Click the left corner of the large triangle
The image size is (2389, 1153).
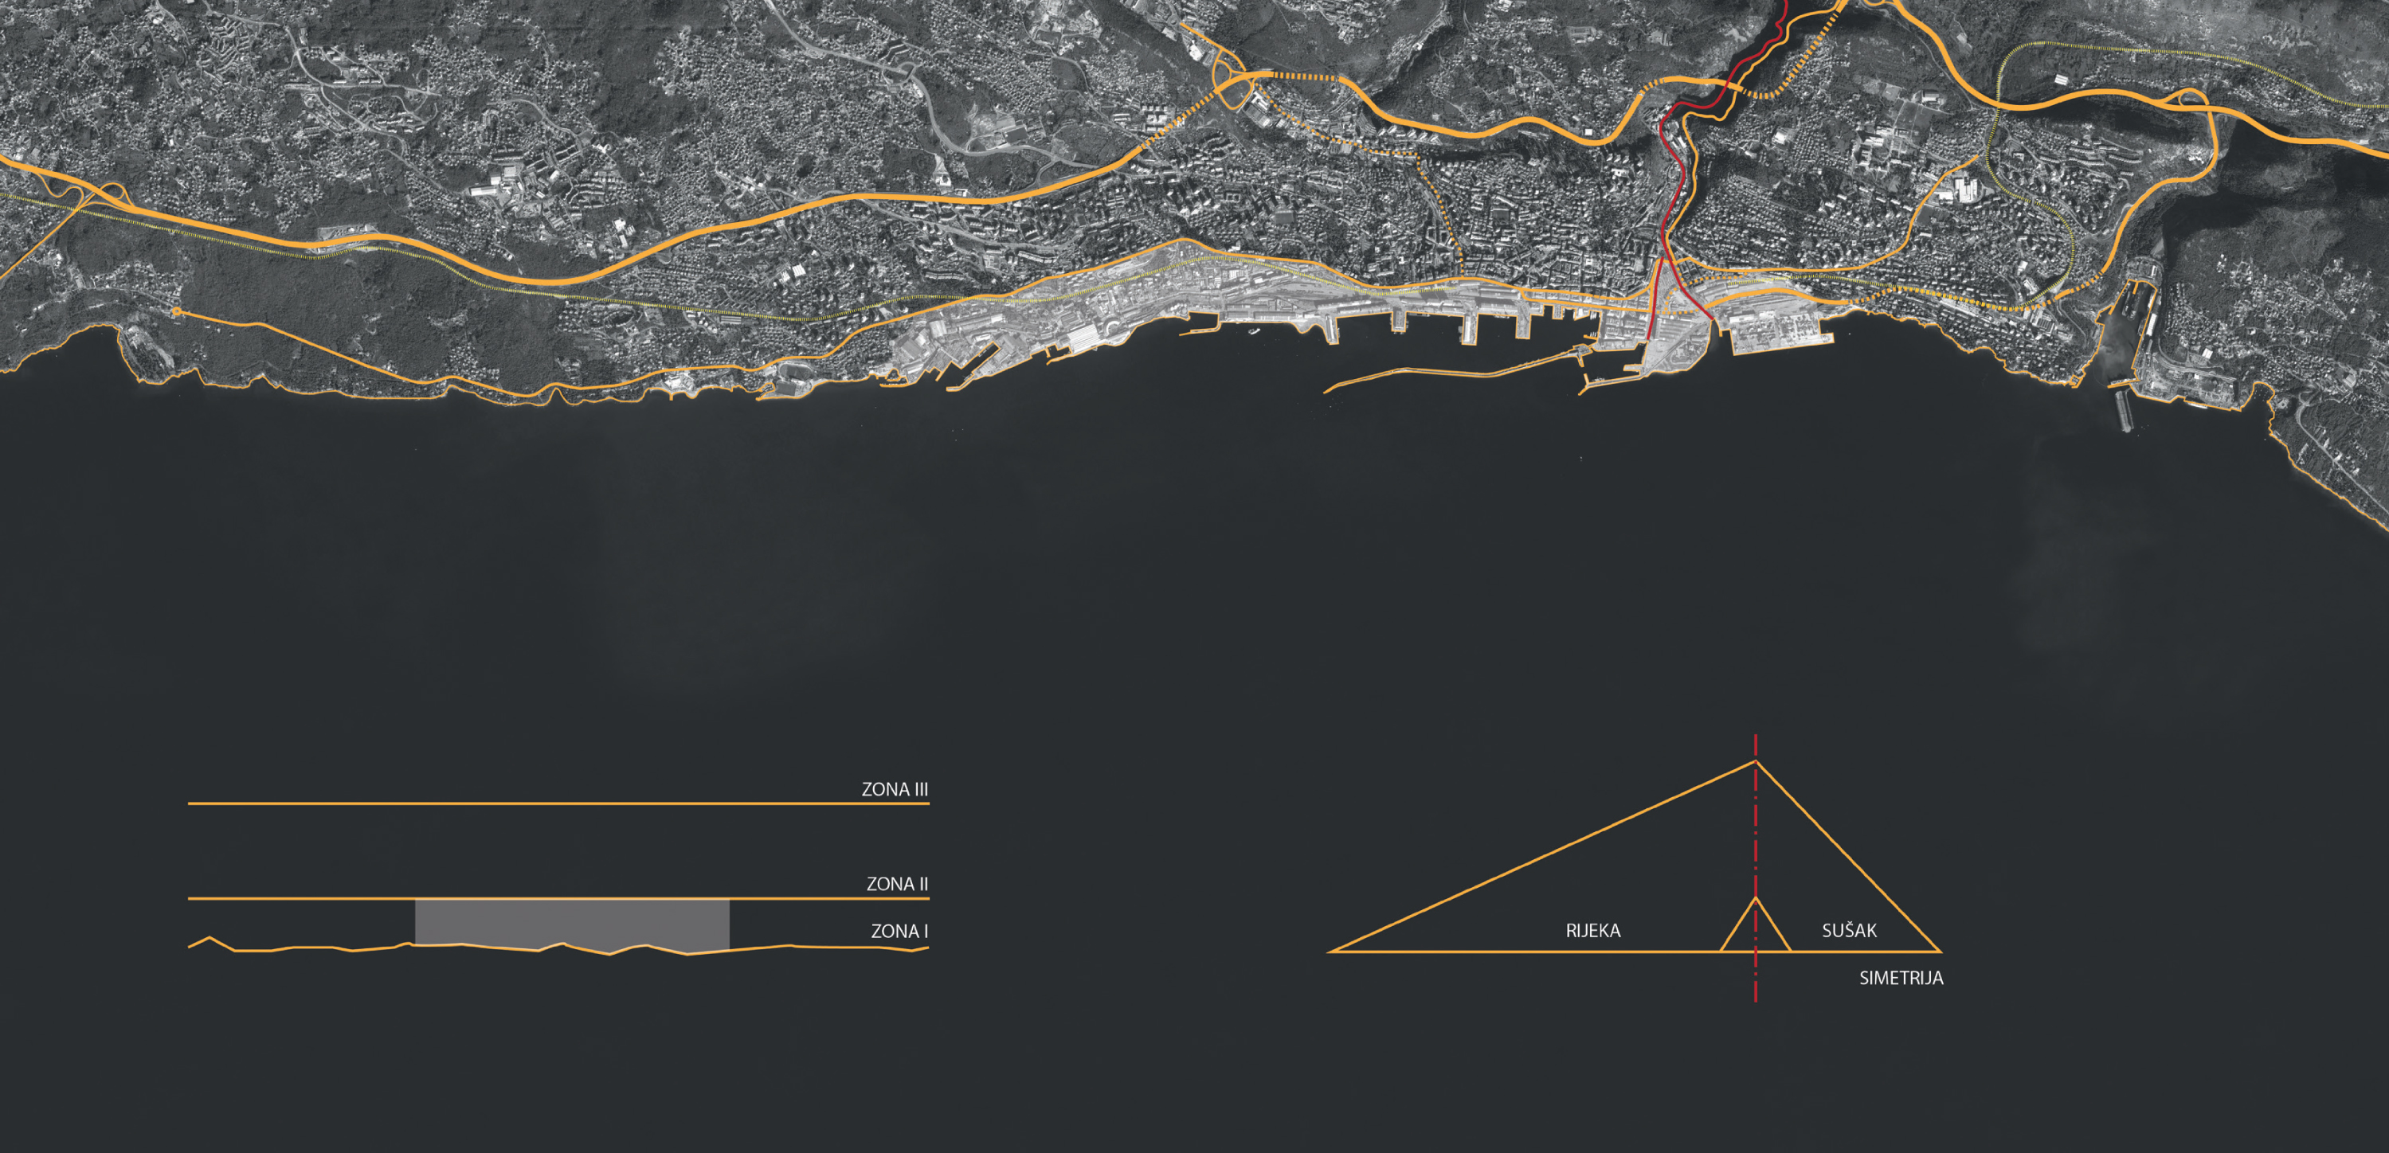pos(1332,951)
